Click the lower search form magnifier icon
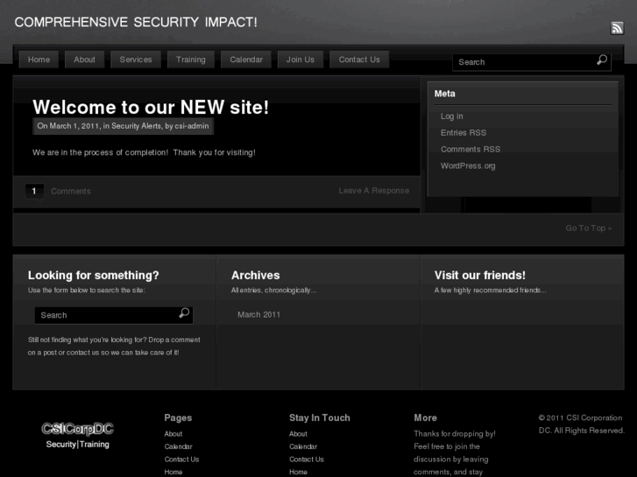This screenshot has width=637, height=477. (184, 313)
